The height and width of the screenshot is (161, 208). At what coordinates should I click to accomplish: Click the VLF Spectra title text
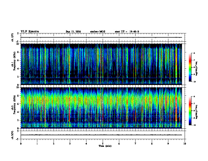(30, 32)
